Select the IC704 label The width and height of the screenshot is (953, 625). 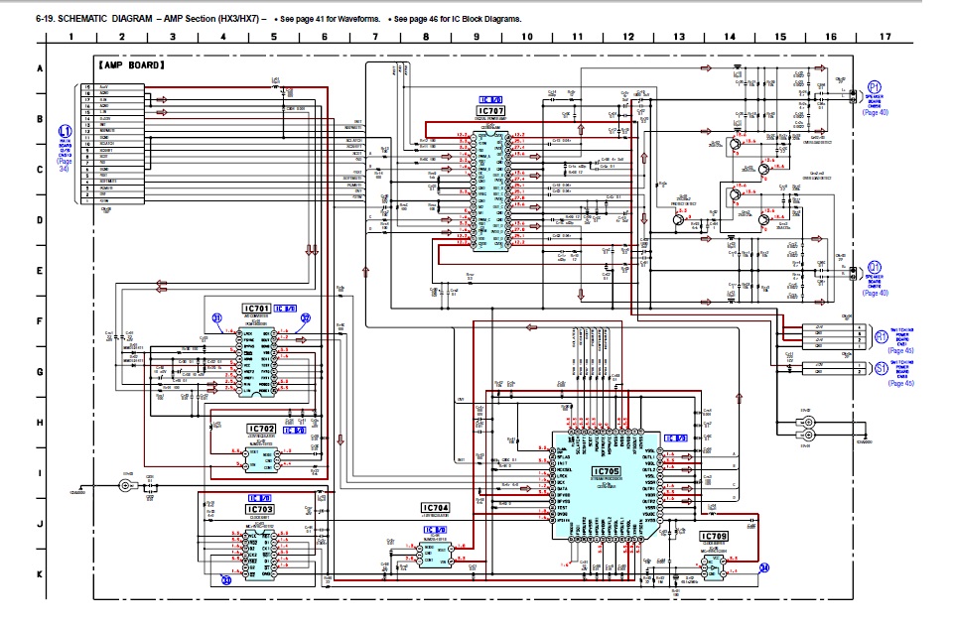coord(435,507)
